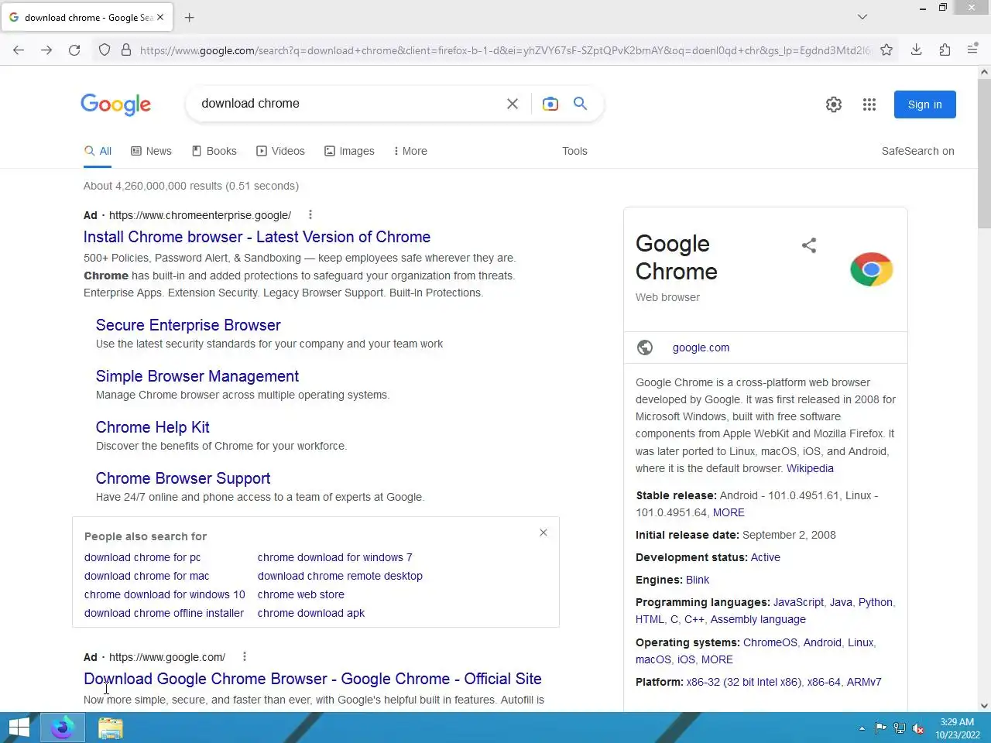Go forward with the browser forward arrow

coord(46,50)
